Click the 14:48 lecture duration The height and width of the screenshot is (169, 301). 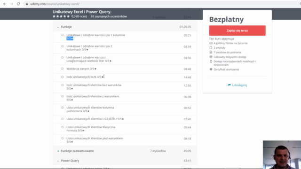[187, 77]
